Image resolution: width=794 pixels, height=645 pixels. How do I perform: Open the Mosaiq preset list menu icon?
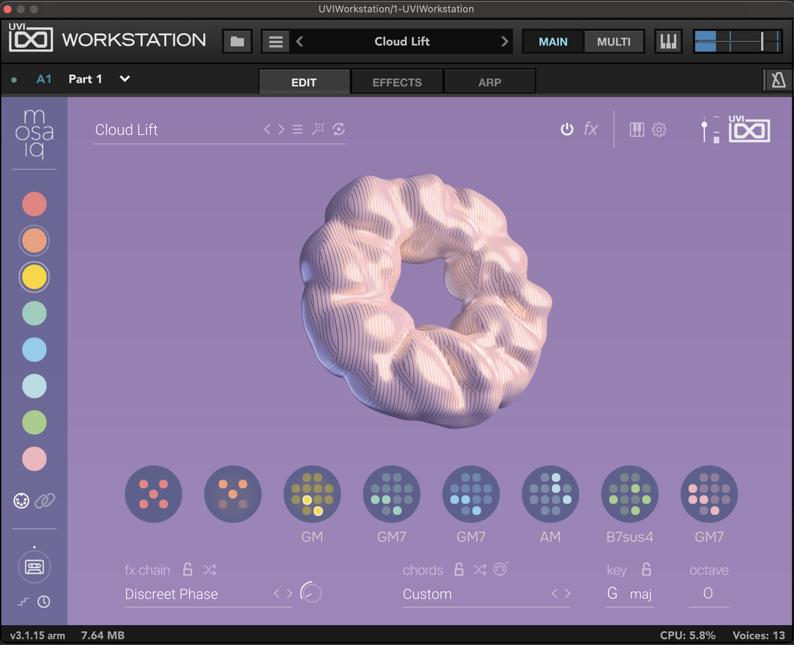tap(298, 130)
